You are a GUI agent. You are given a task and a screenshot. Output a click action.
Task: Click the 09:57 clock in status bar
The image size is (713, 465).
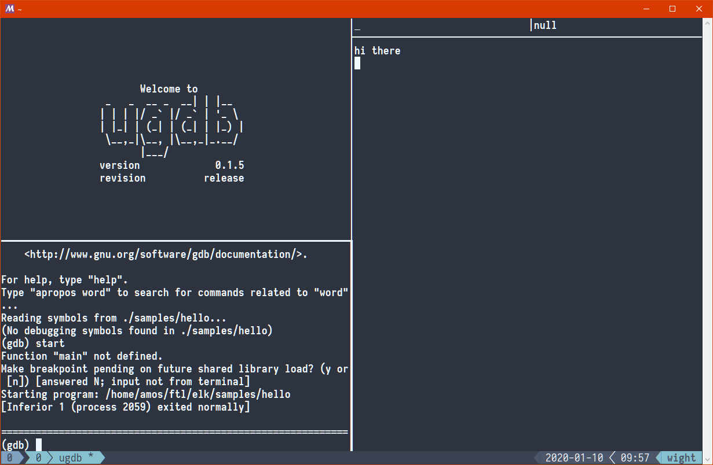(x=635, y=458)
